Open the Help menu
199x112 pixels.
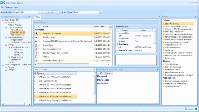(16, 7)
